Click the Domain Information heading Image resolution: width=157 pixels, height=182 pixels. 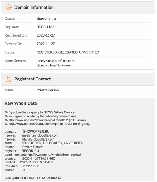[x=34, y=7]
